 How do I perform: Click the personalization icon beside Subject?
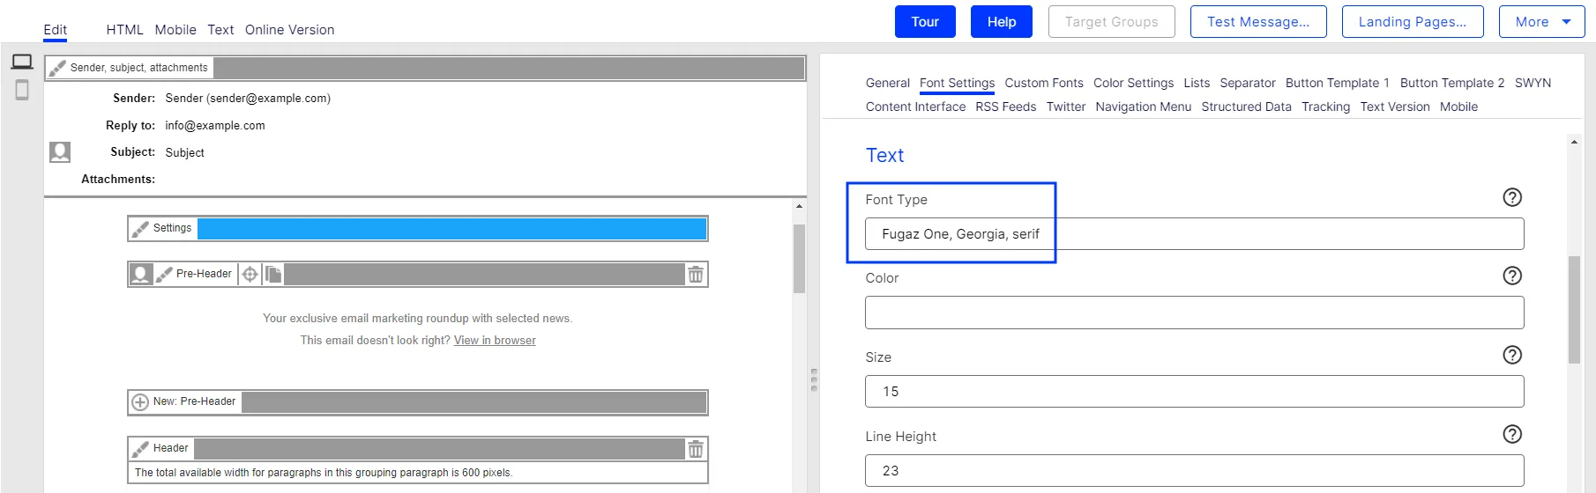click(x=60, y=152)
